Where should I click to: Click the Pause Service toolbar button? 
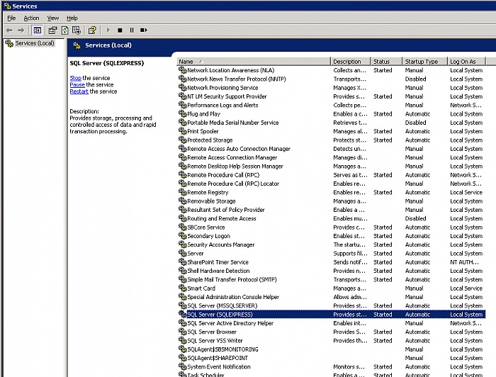point(132,30)
